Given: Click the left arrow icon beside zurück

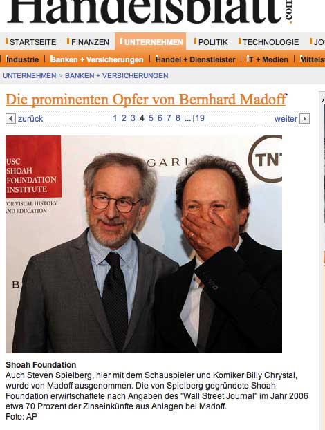Looking at the screenshot, I should point(10,119).
